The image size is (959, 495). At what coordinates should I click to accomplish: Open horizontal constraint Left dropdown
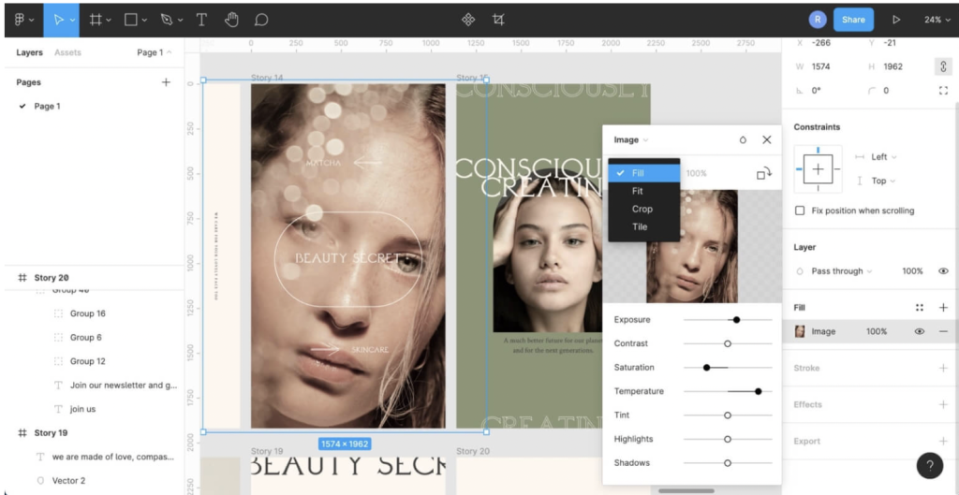point(884,157)
